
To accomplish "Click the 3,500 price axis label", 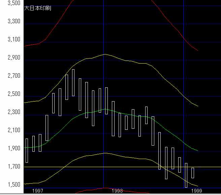I will 14,3.
